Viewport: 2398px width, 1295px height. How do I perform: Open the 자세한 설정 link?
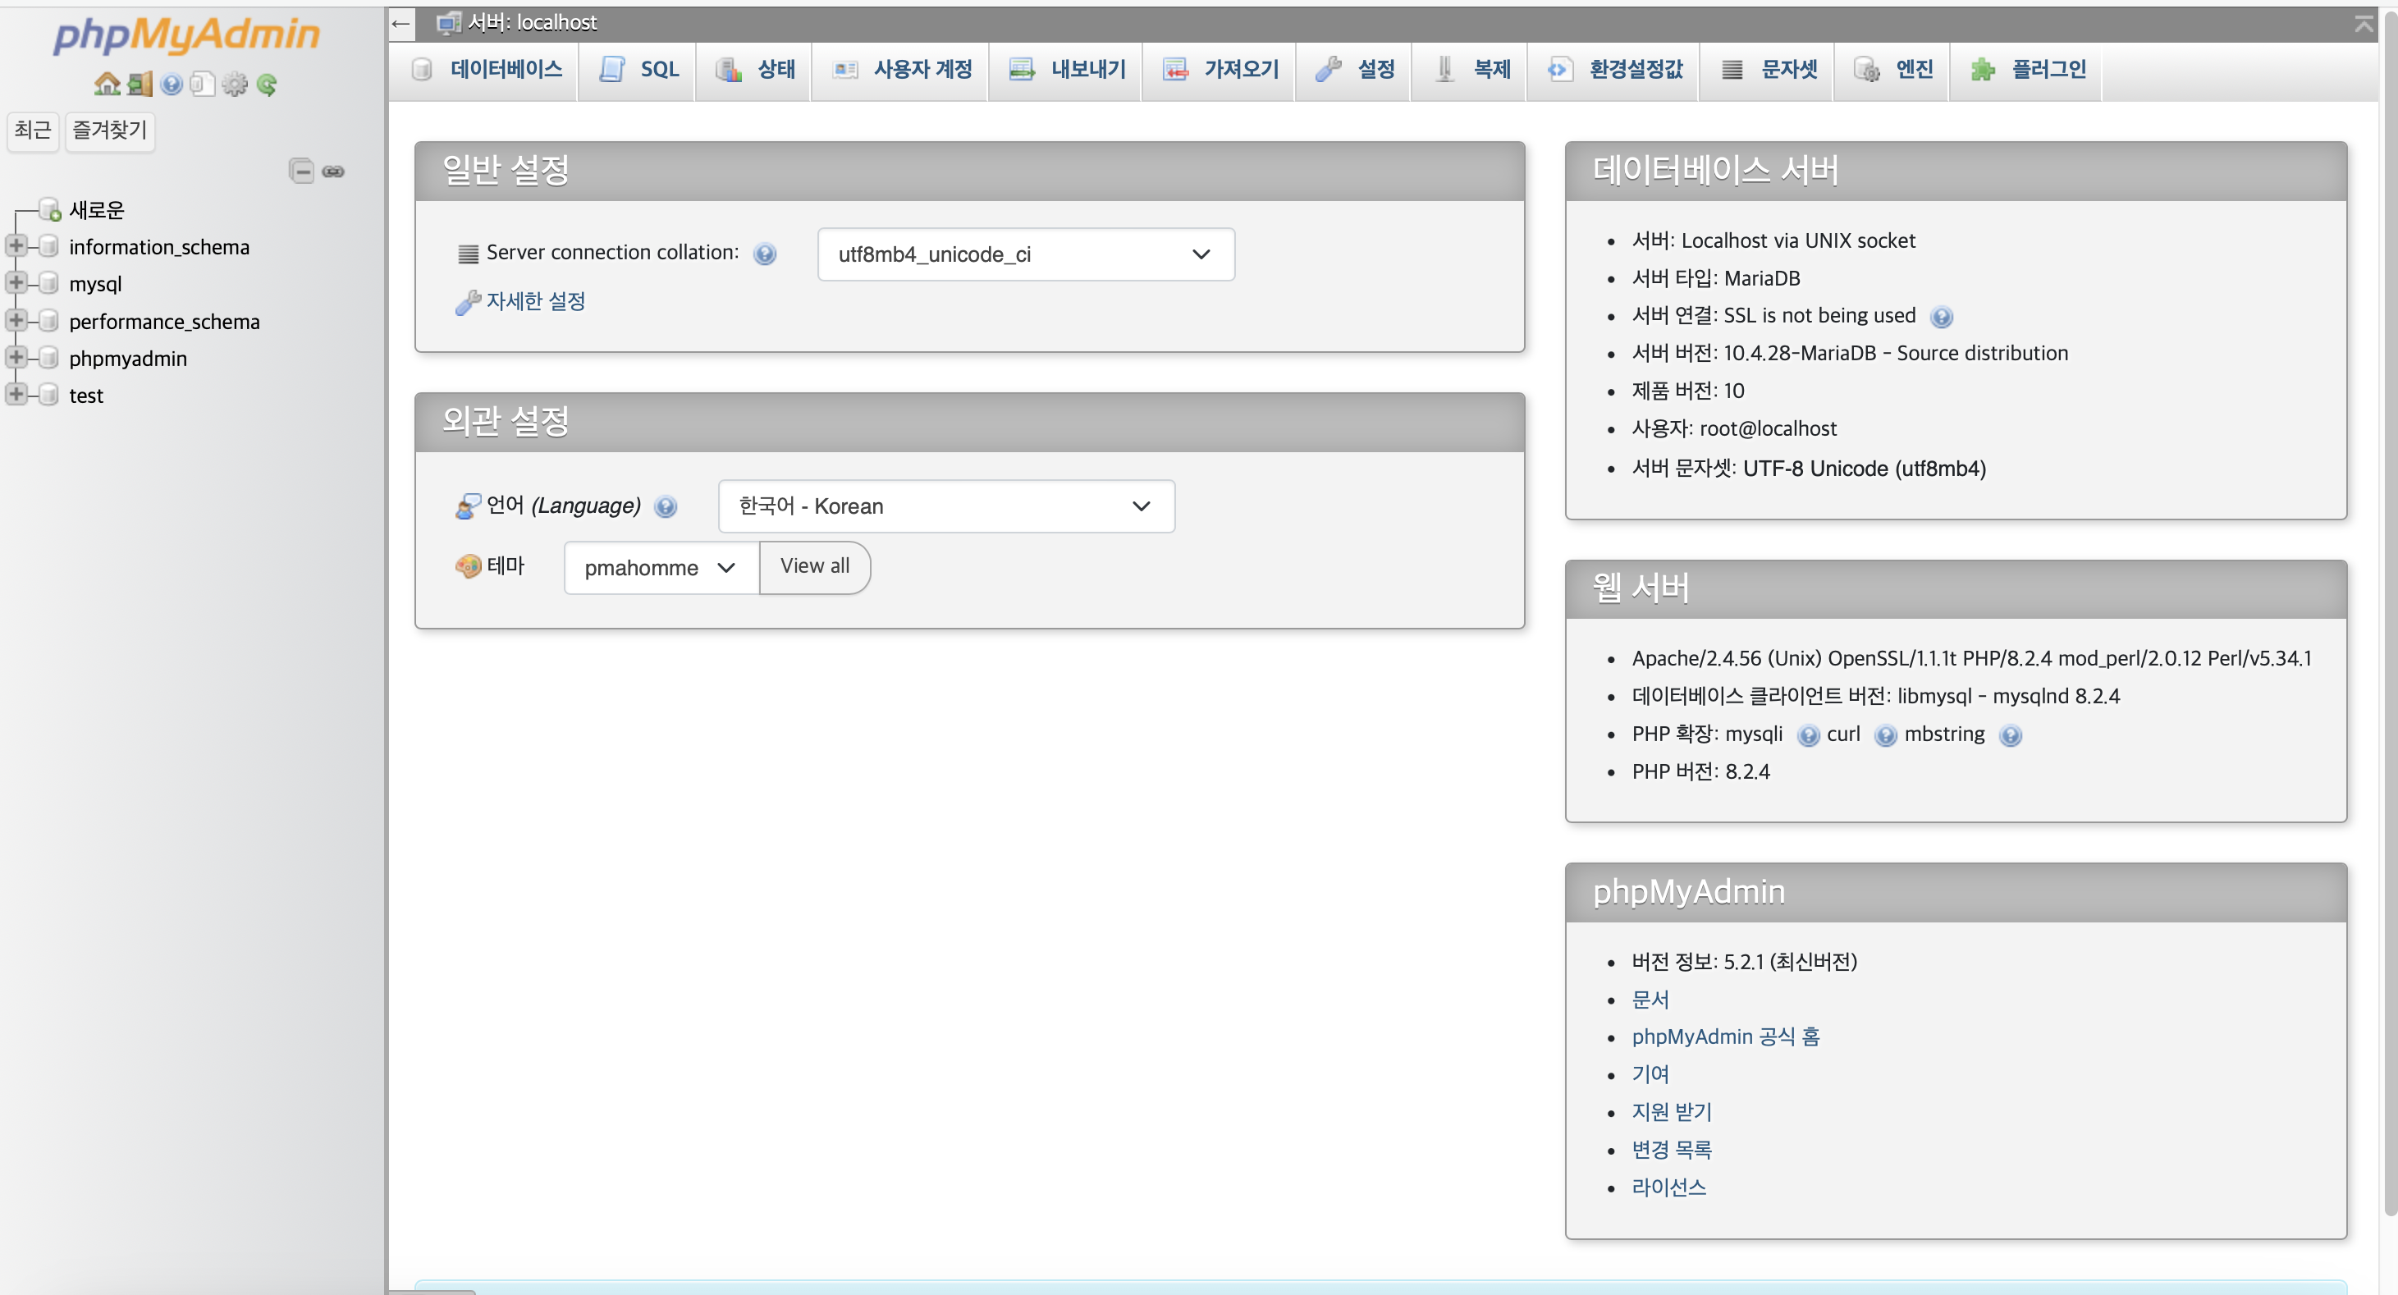(535, 302)
